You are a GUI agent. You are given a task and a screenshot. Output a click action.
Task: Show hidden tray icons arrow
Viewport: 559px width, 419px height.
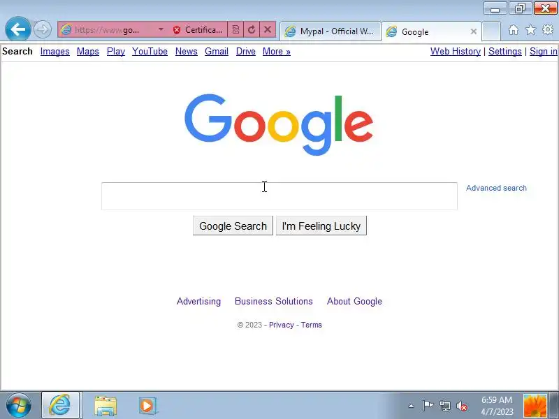411,406
